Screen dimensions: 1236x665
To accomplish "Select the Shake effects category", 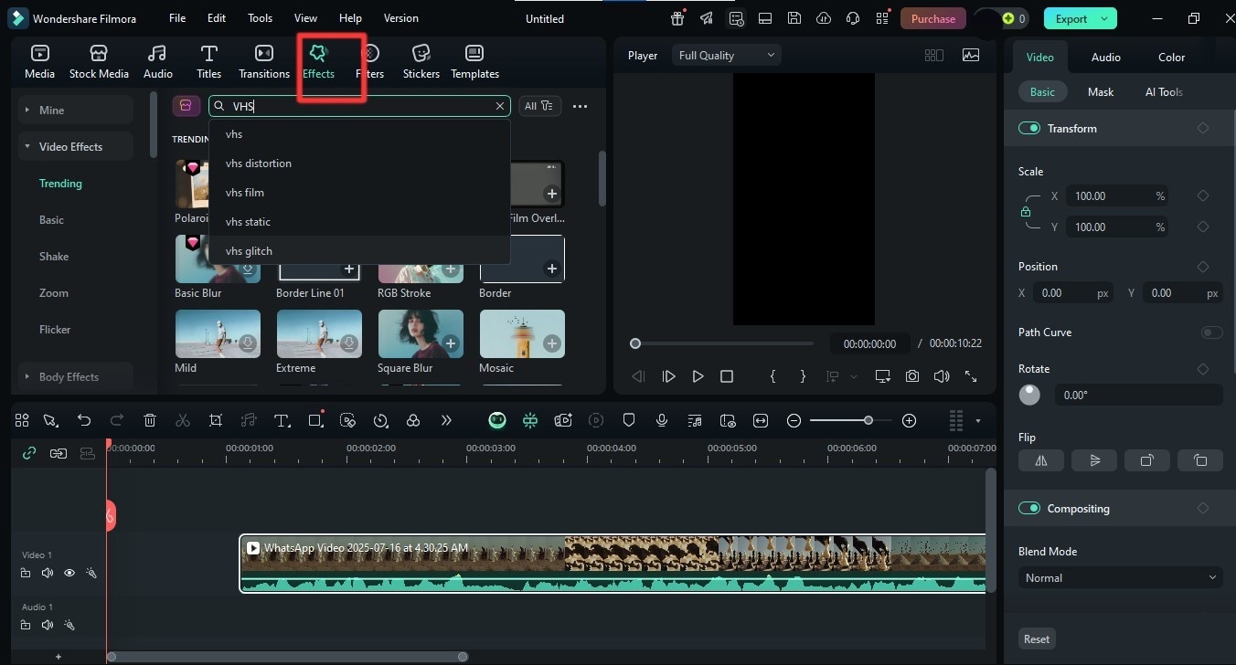I will [54, 257].
